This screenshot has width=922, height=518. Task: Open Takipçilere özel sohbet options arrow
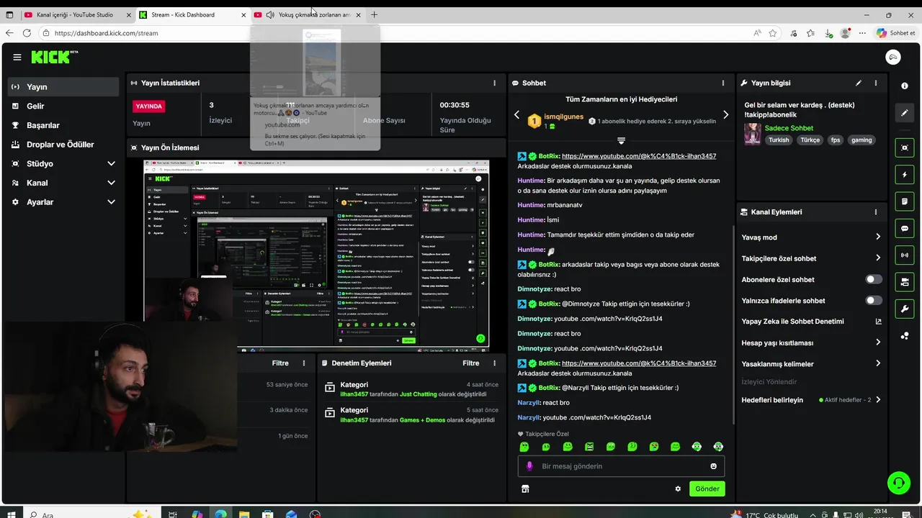click(878, 258)
